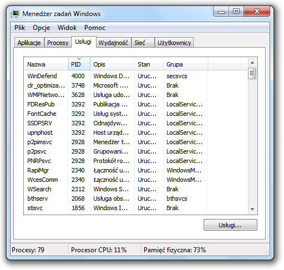This screenshot has width=284, height=270.
Task: Click the Publikacja ... description cell
Action: coord(110,104)
